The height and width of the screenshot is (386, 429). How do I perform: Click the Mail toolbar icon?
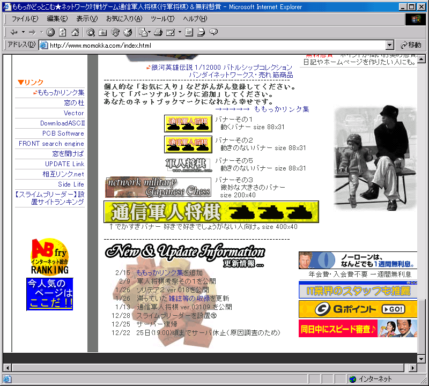143,32
